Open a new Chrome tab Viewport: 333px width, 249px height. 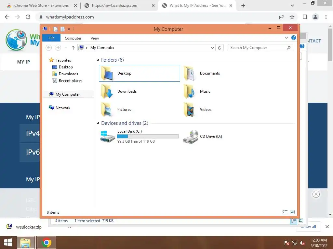tap(243, 6)
